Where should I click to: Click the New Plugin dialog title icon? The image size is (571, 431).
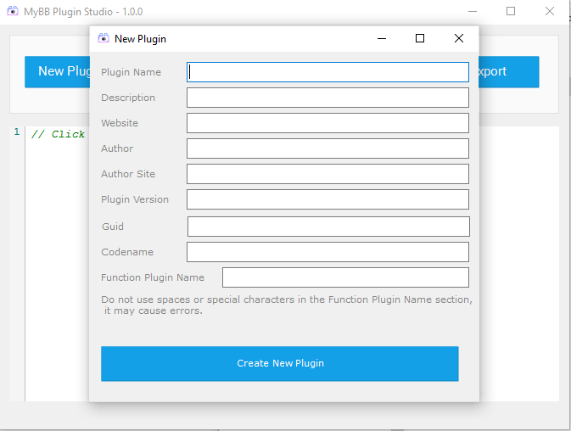(104, 38)
